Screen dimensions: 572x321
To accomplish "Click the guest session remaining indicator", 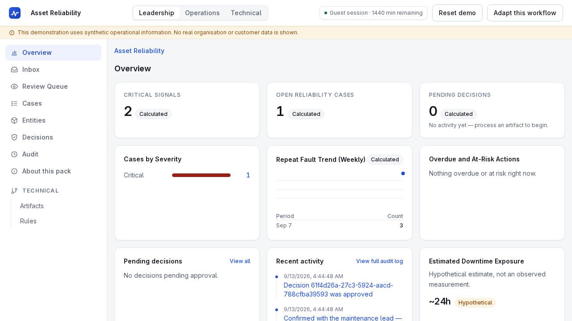I will coord(374,13).
